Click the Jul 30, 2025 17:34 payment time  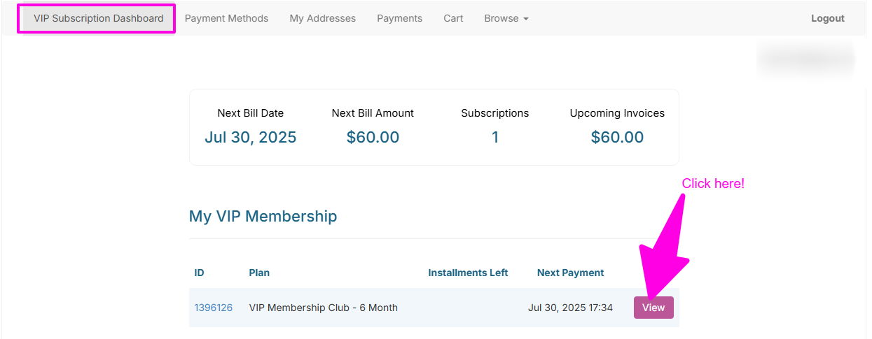(x=570, y=308)
